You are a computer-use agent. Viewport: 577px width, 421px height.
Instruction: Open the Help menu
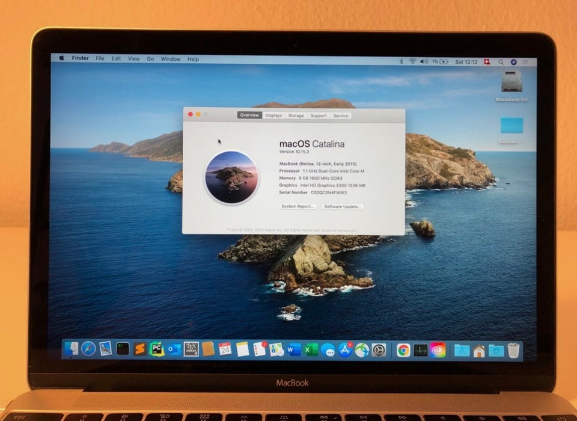[x=193, y=60]
